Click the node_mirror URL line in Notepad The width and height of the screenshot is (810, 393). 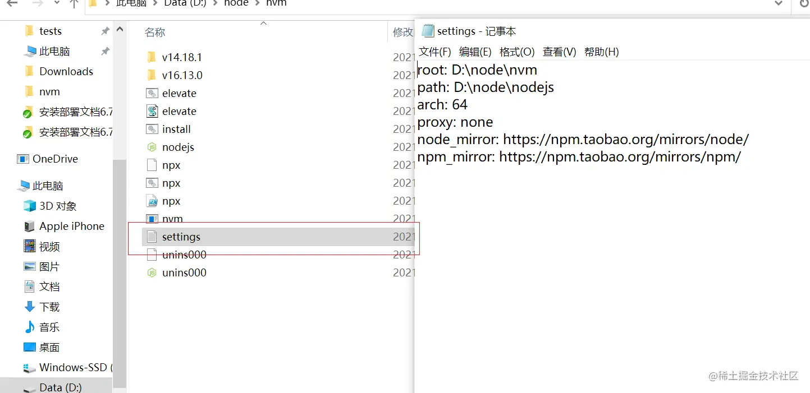(x=583, y=140)
